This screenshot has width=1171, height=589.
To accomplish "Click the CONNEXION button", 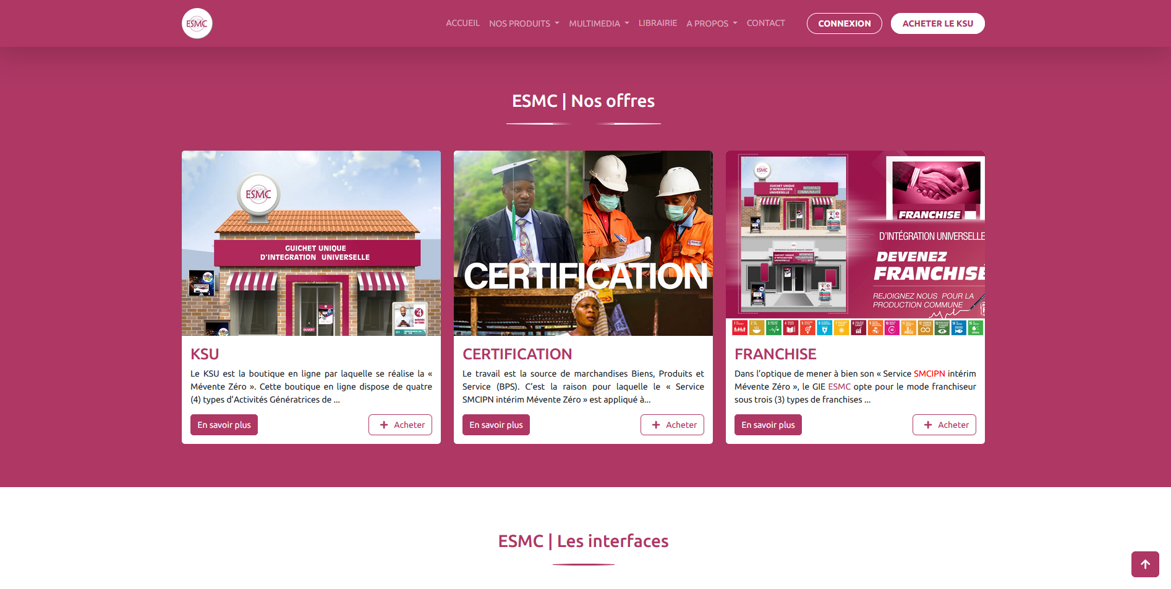I will click(x=844, y=23).
